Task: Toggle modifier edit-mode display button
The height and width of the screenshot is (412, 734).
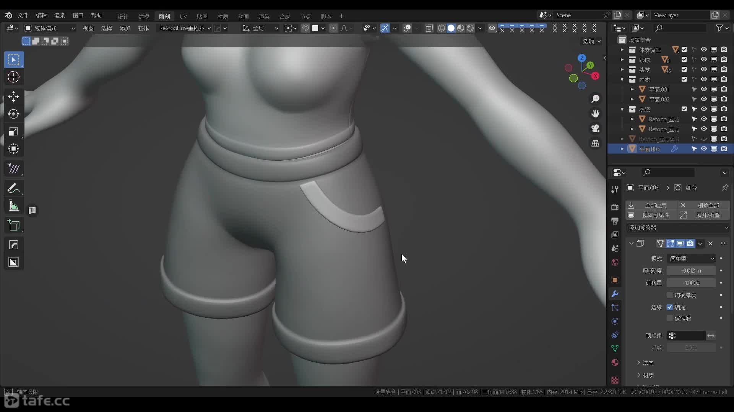Action: click(x=671, y=243)
